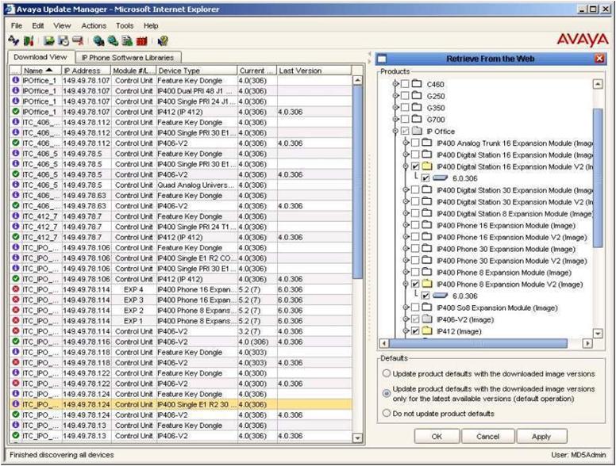Open the Actions menu
Screen dimensions: 616x466
[93, 25]
